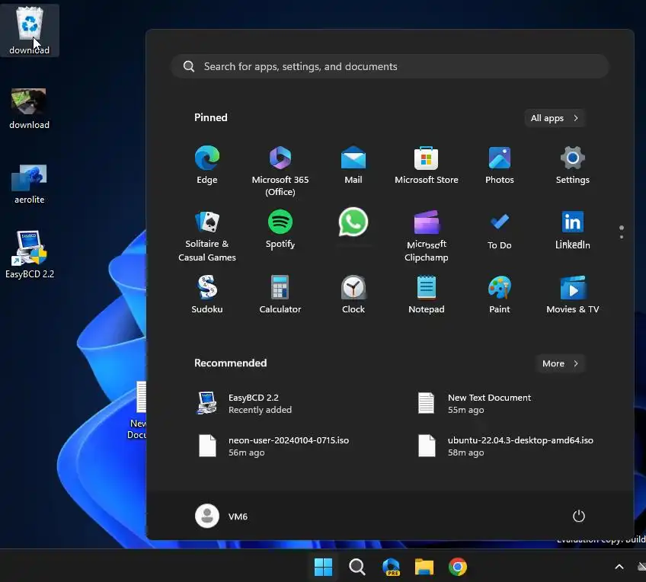
Task: Open Edge Preview from the taskbar
Action: tap(391, 567)
